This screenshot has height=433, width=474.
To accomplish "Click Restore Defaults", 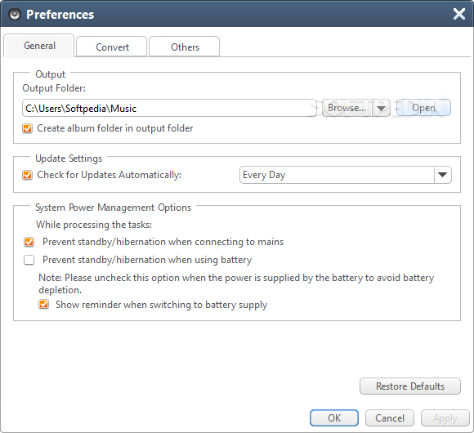I will (x=410, y=386).
